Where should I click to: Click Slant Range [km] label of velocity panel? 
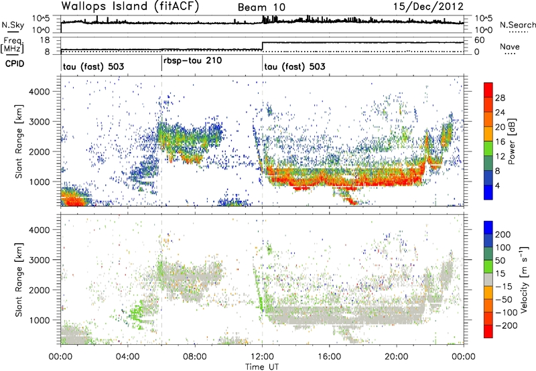click(x=19, y=280)
